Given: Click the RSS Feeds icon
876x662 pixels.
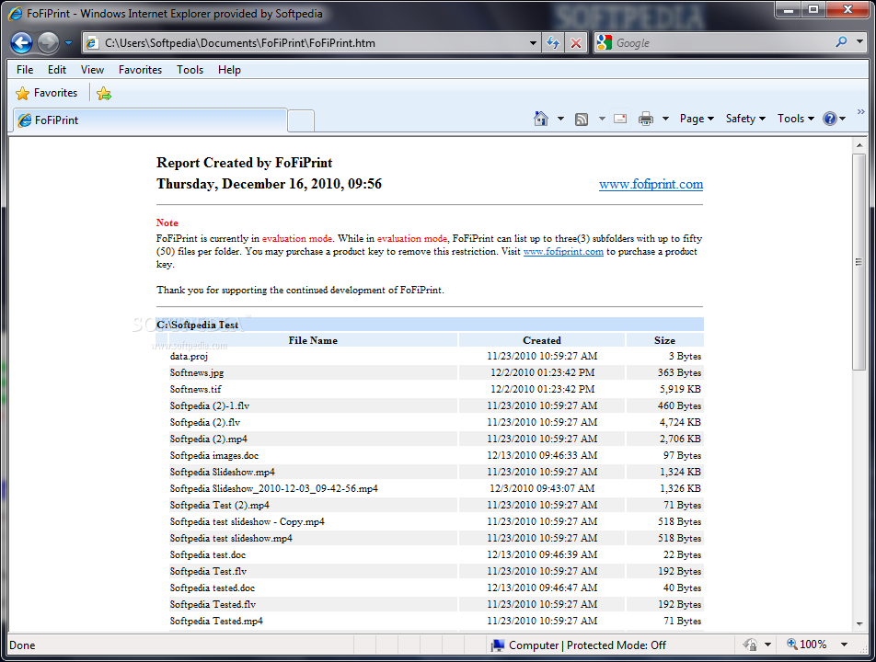Looking at the screenshot, I should pyautogui.click(x=581, y=119).
